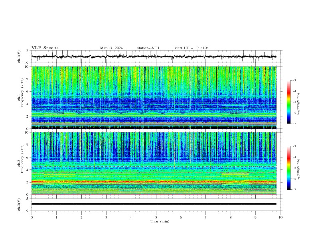Click the "-5" tick of ch.3(V) axis
This screenshot has height=244, width=316.
coord(27,211)
